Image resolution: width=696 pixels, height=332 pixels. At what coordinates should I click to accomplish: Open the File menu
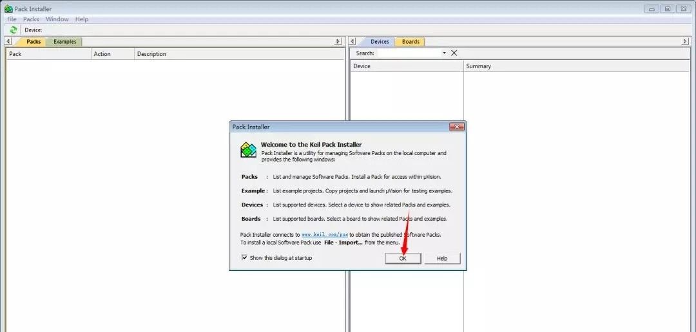(x=12, y=19)
